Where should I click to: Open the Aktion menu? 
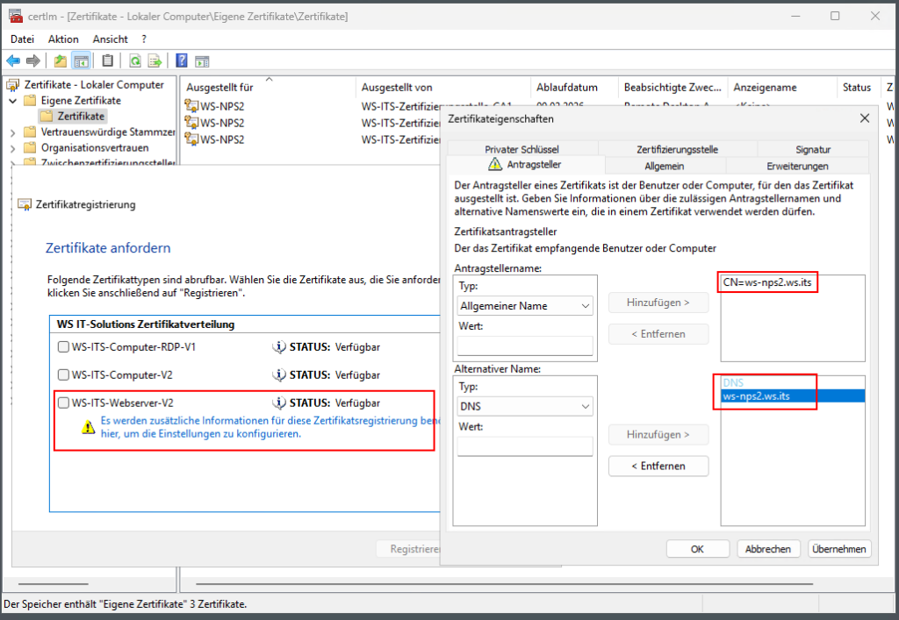pyautogui.click(x=63, y=39)
